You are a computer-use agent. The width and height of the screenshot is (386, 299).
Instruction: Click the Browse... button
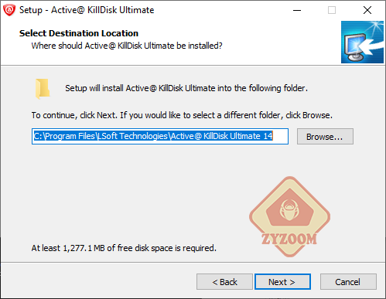pyautogui.click(x=325, y=137)
